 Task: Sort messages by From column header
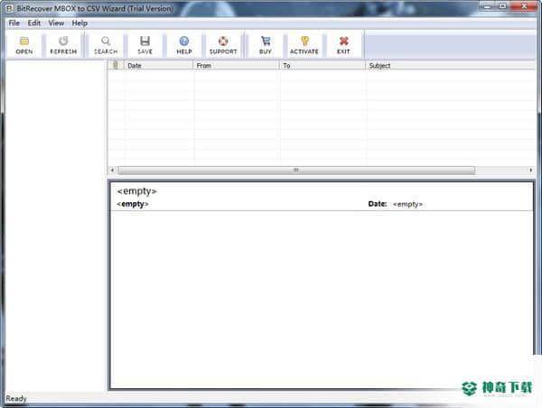(x=236, y=65)
